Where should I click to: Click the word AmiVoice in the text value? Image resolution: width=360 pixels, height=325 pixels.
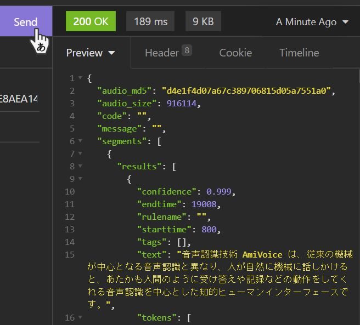point(262,255)
